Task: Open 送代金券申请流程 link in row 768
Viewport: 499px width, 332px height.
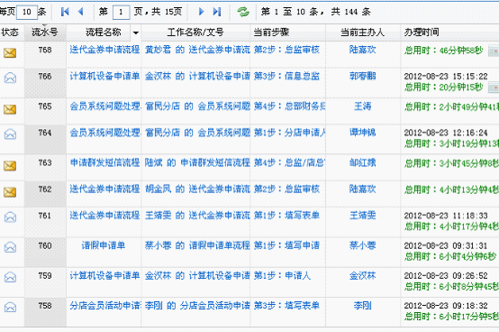Action: click(x=104, y=50)
